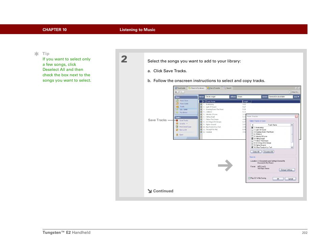Click the Print Jewel Case icon

pyautogui.click(x=177, y=127)
